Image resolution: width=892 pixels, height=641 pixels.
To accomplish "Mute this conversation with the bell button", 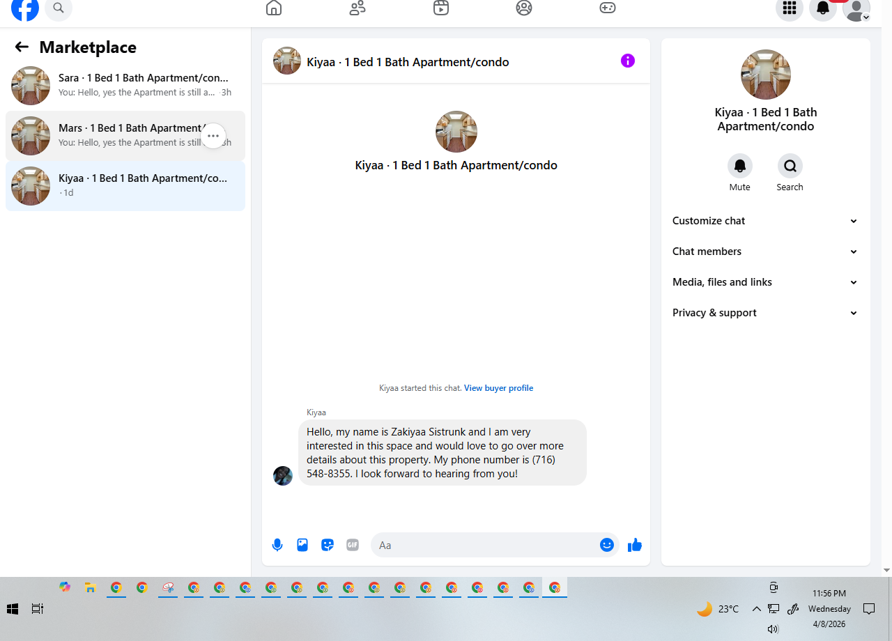I will click(x=740, y=166).
